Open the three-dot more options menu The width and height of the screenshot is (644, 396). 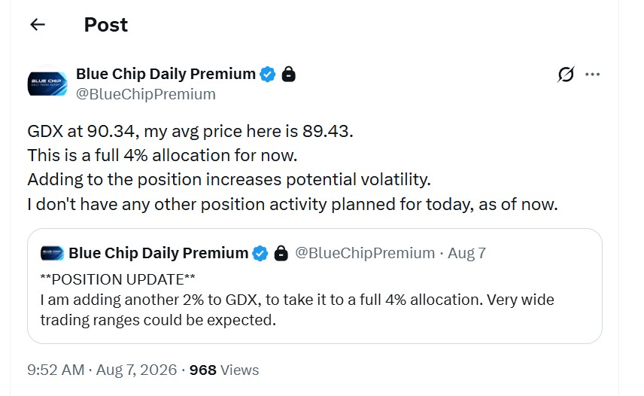(x=592, y=75)
